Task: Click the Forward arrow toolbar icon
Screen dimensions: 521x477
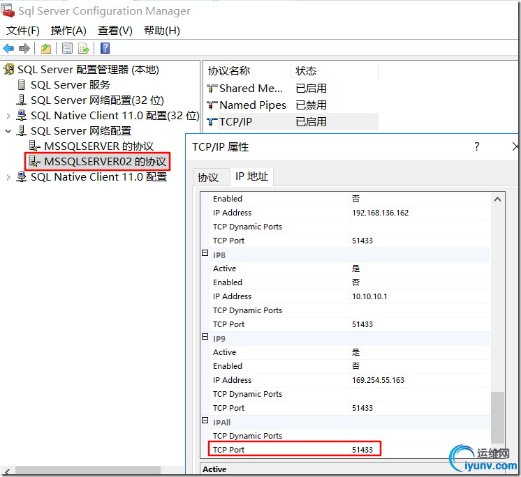Action: coord(24,48)
